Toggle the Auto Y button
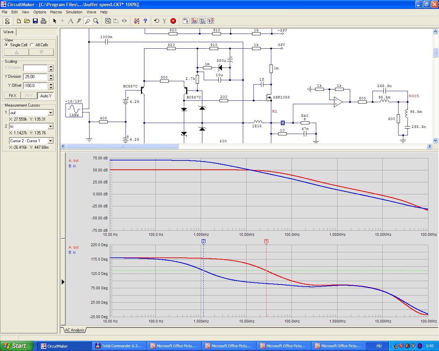The width and height of the screenshot is (439, 351). [x=45, y=96]
